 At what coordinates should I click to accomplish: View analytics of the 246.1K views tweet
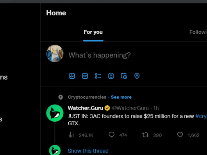tap(71, 135)
